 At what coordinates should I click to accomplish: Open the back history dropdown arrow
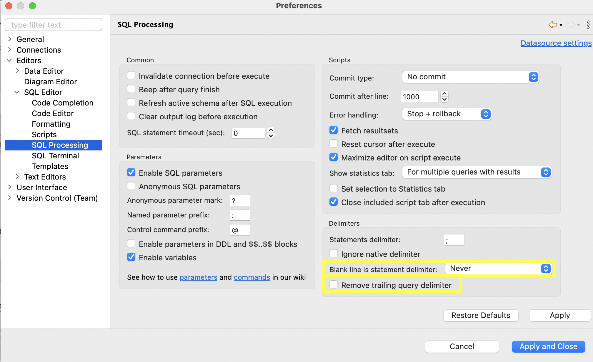561,25
